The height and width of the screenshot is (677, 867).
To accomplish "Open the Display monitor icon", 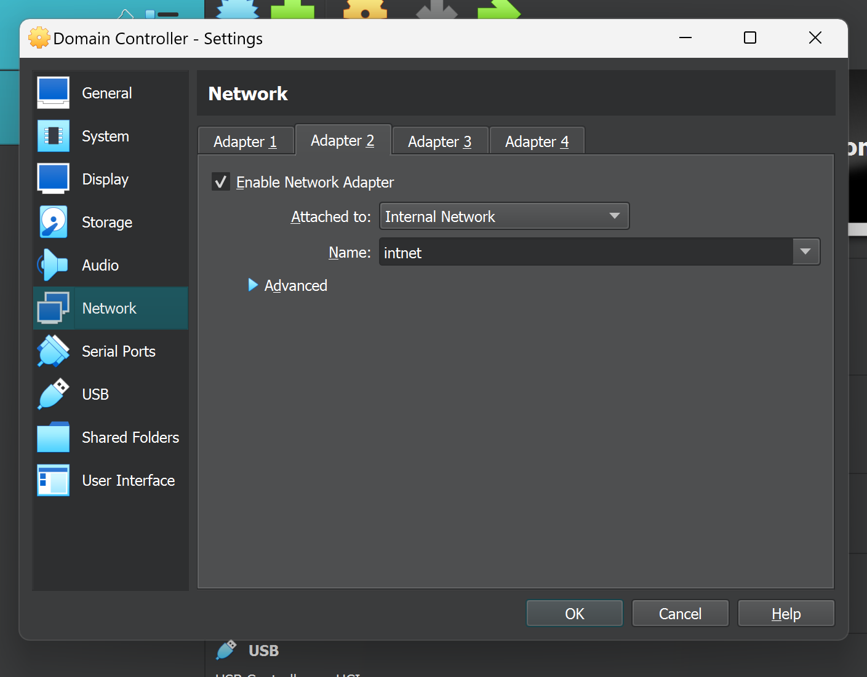I will 53,179.
